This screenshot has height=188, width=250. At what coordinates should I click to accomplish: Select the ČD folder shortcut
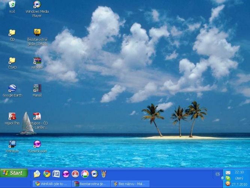coord(12,35)
